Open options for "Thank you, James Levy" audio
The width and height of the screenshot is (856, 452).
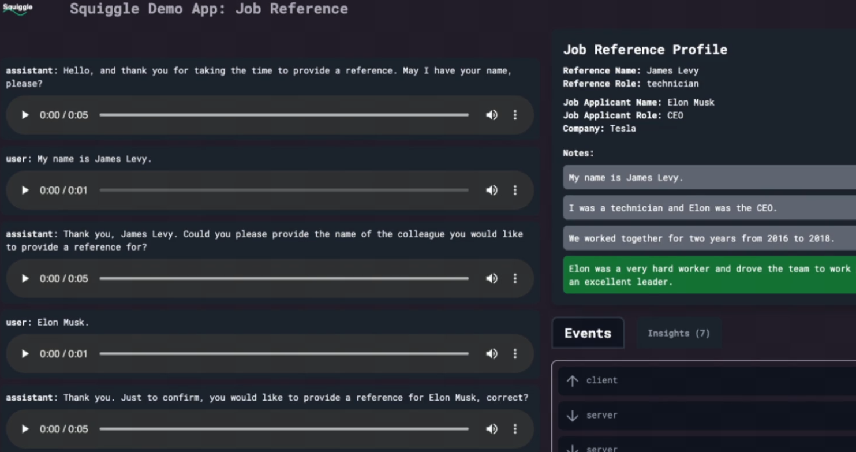click(x=515, y=278)
